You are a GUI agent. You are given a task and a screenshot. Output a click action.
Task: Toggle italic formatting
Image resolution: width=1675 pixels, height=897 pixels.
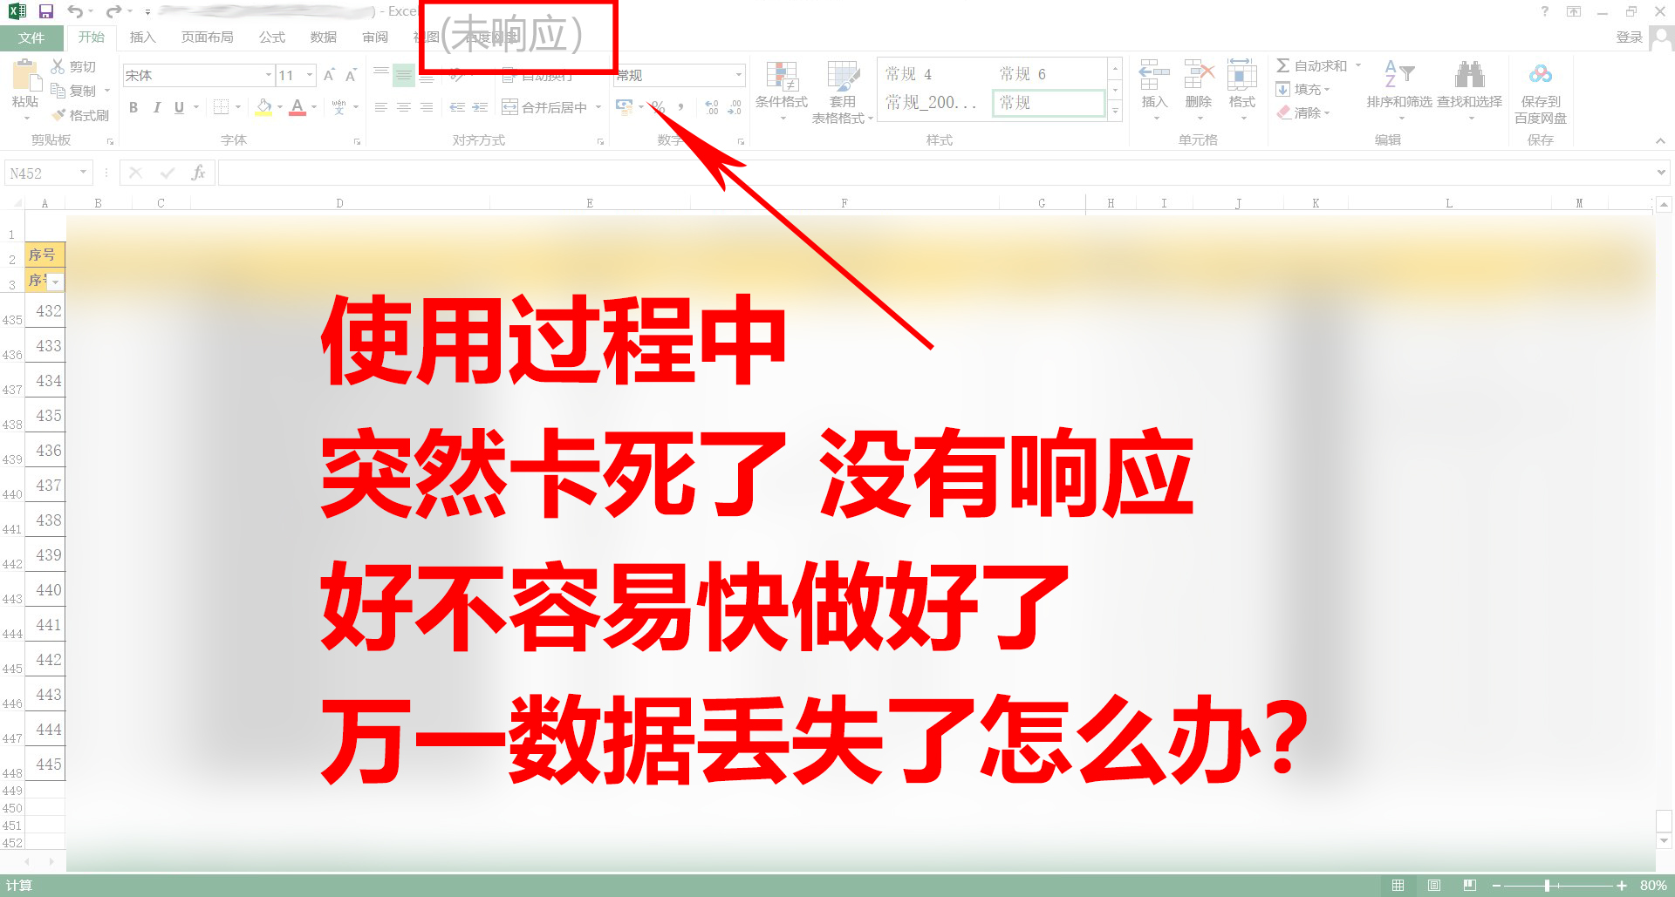tap(156, 107)
